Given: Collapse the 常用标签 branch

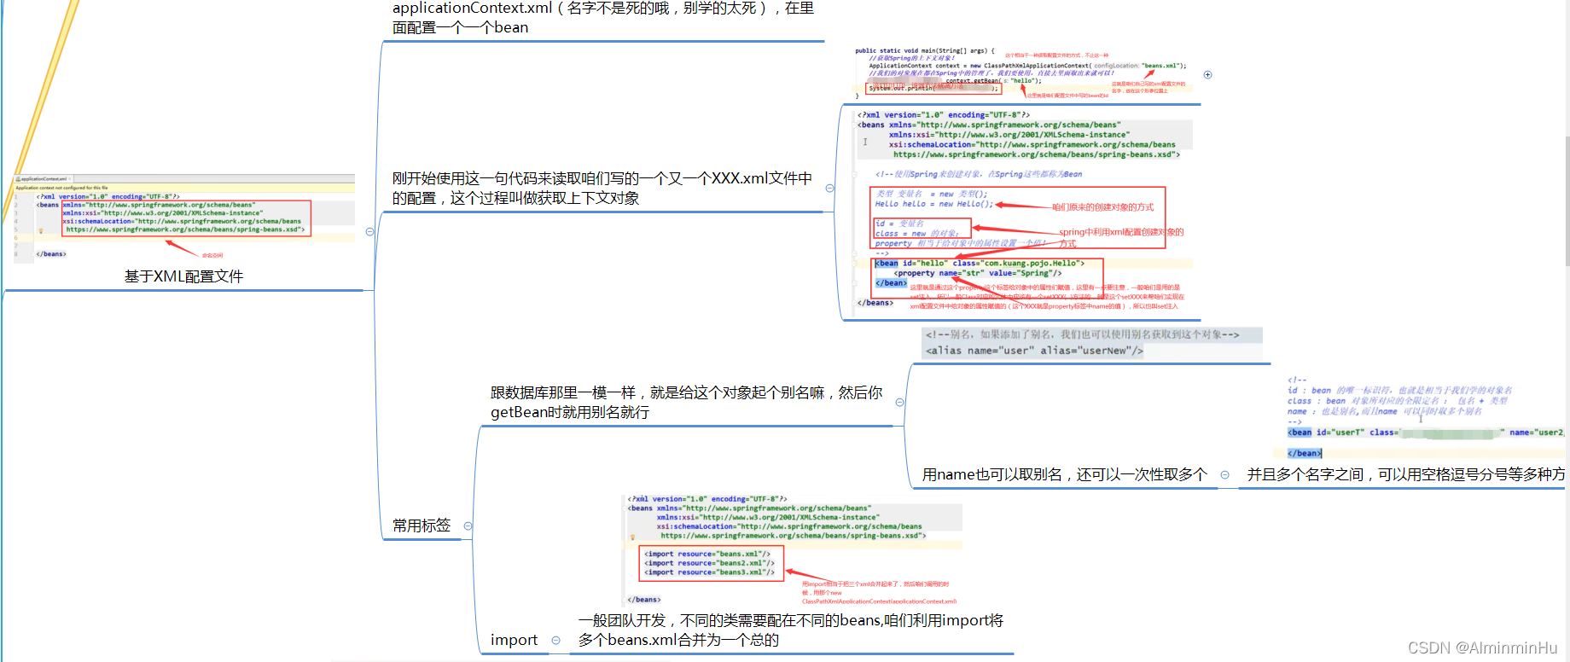Looking at the screenshot, I should (x=468, y=526).
